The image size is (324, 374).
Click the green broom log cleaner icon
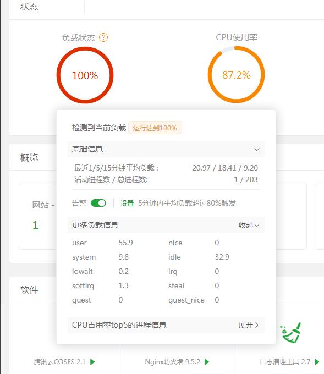(x=290, y=333)
